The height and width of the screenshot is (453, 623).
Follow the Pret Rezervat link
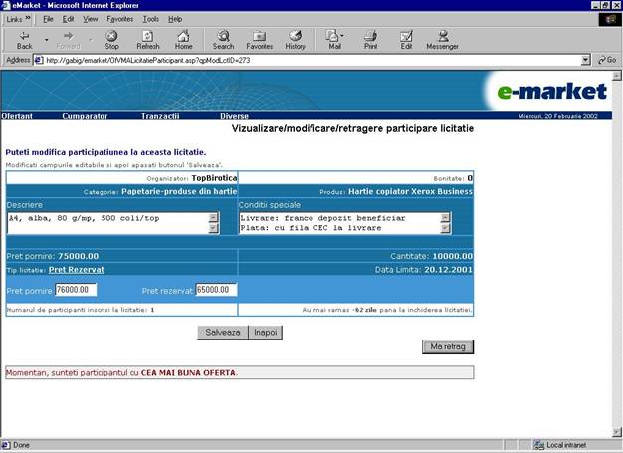coord(76,269)
